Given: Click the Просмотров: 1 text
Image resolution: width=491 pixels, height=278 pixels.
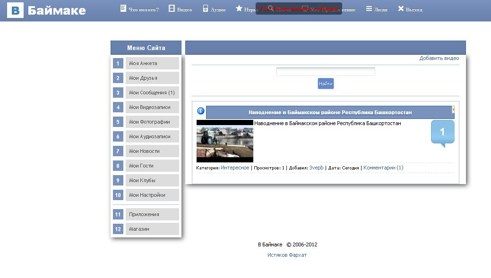Looking at the screenshot, I should 269,168.
